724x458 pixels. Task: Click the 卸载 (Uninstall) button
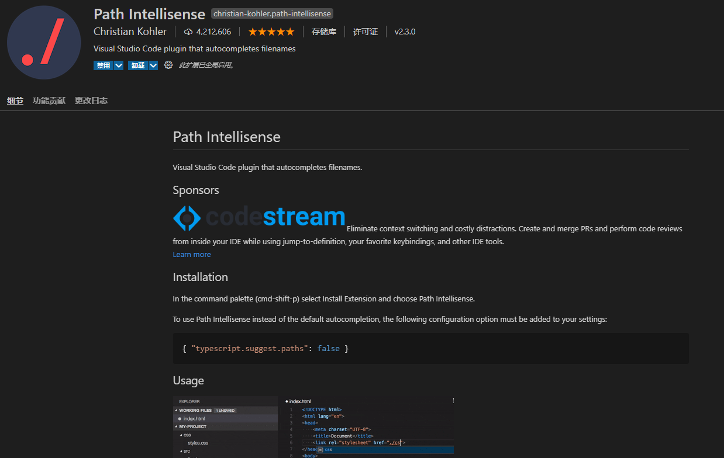[138, 65]
